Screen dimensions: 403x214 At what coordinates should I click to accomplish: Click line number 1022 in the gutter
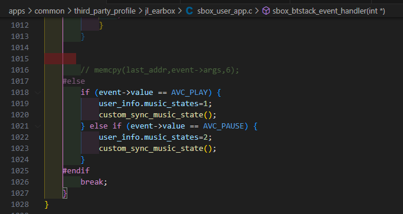(20, 137)
